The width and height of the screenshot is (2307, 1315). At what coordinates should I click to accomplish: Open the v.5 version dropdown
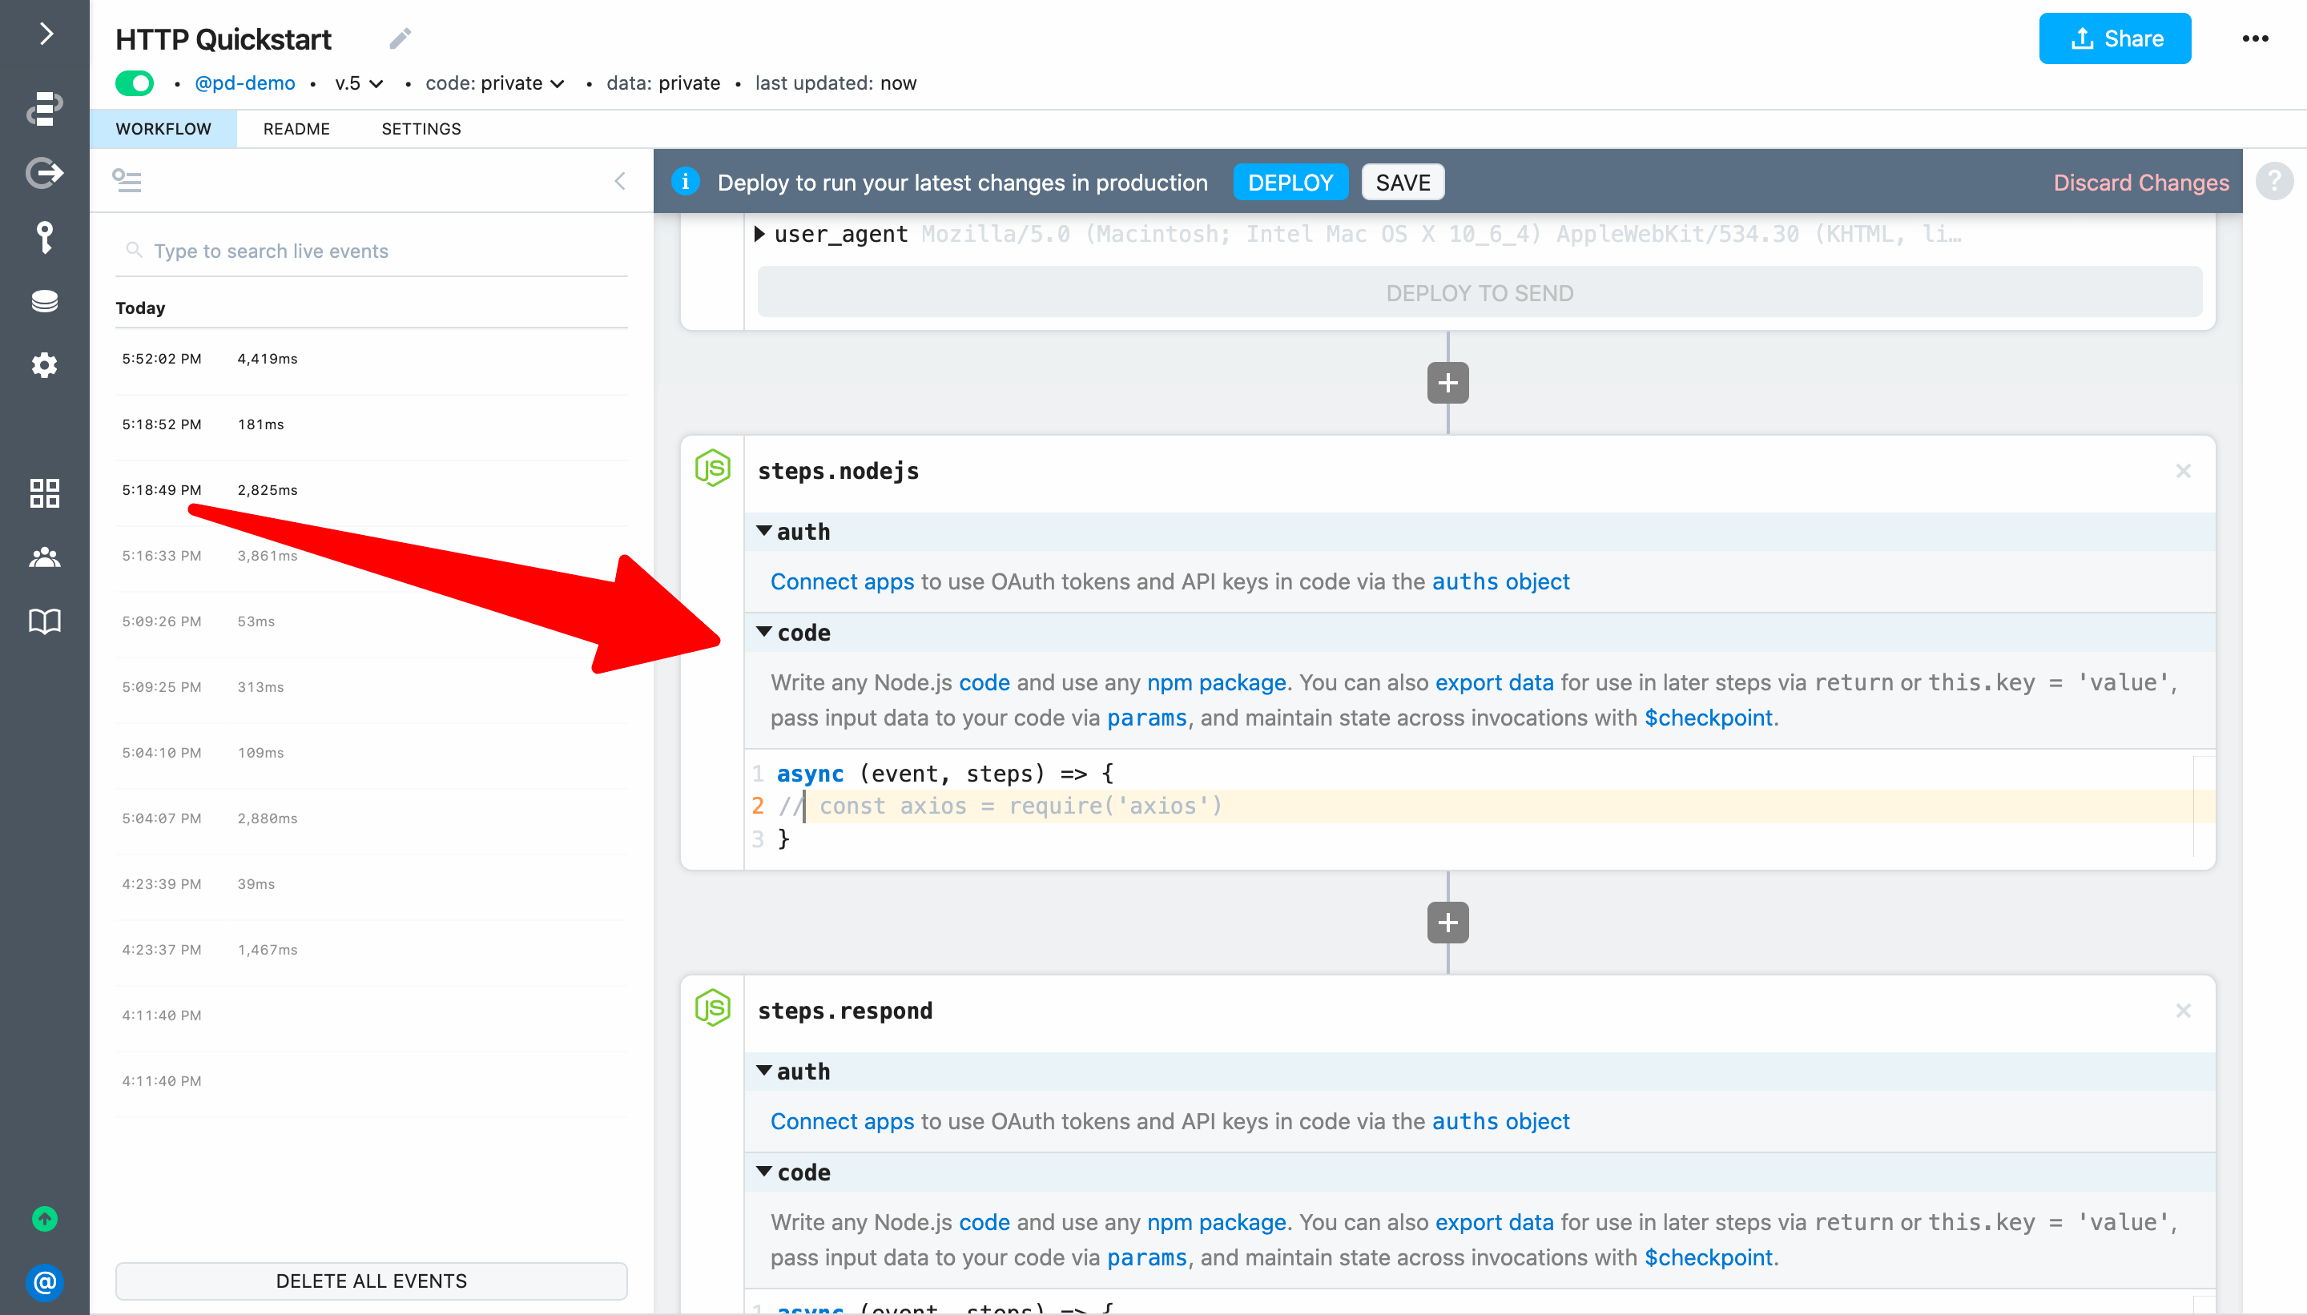tap(359, 83)
